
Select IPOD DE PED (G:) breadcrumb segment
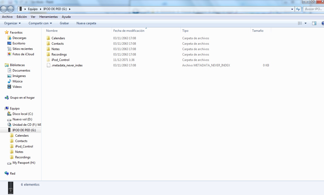click(55, 9)
